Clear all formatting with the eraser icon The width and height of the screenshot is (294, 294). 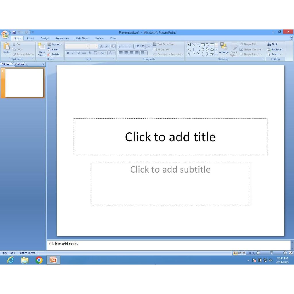[113, 46]
